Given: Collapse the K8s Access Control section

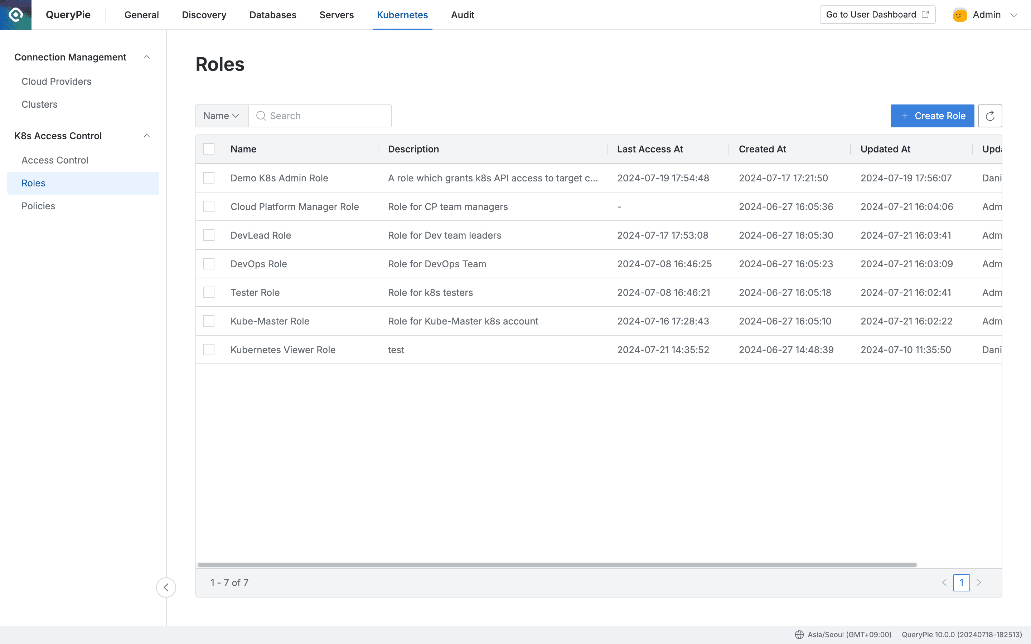Looking at the screenshot, I should tap(147, 136).
